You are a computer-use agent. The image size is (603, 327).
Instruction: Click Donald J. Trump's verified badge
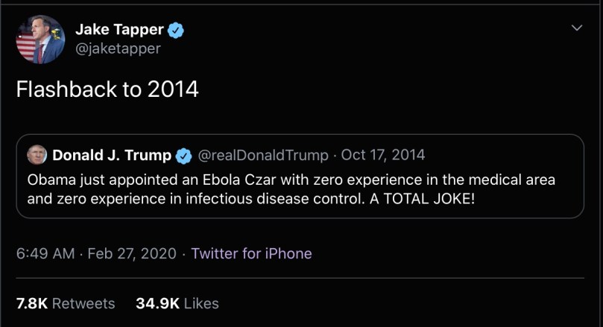pyautogui.click(x=183, y=155)
